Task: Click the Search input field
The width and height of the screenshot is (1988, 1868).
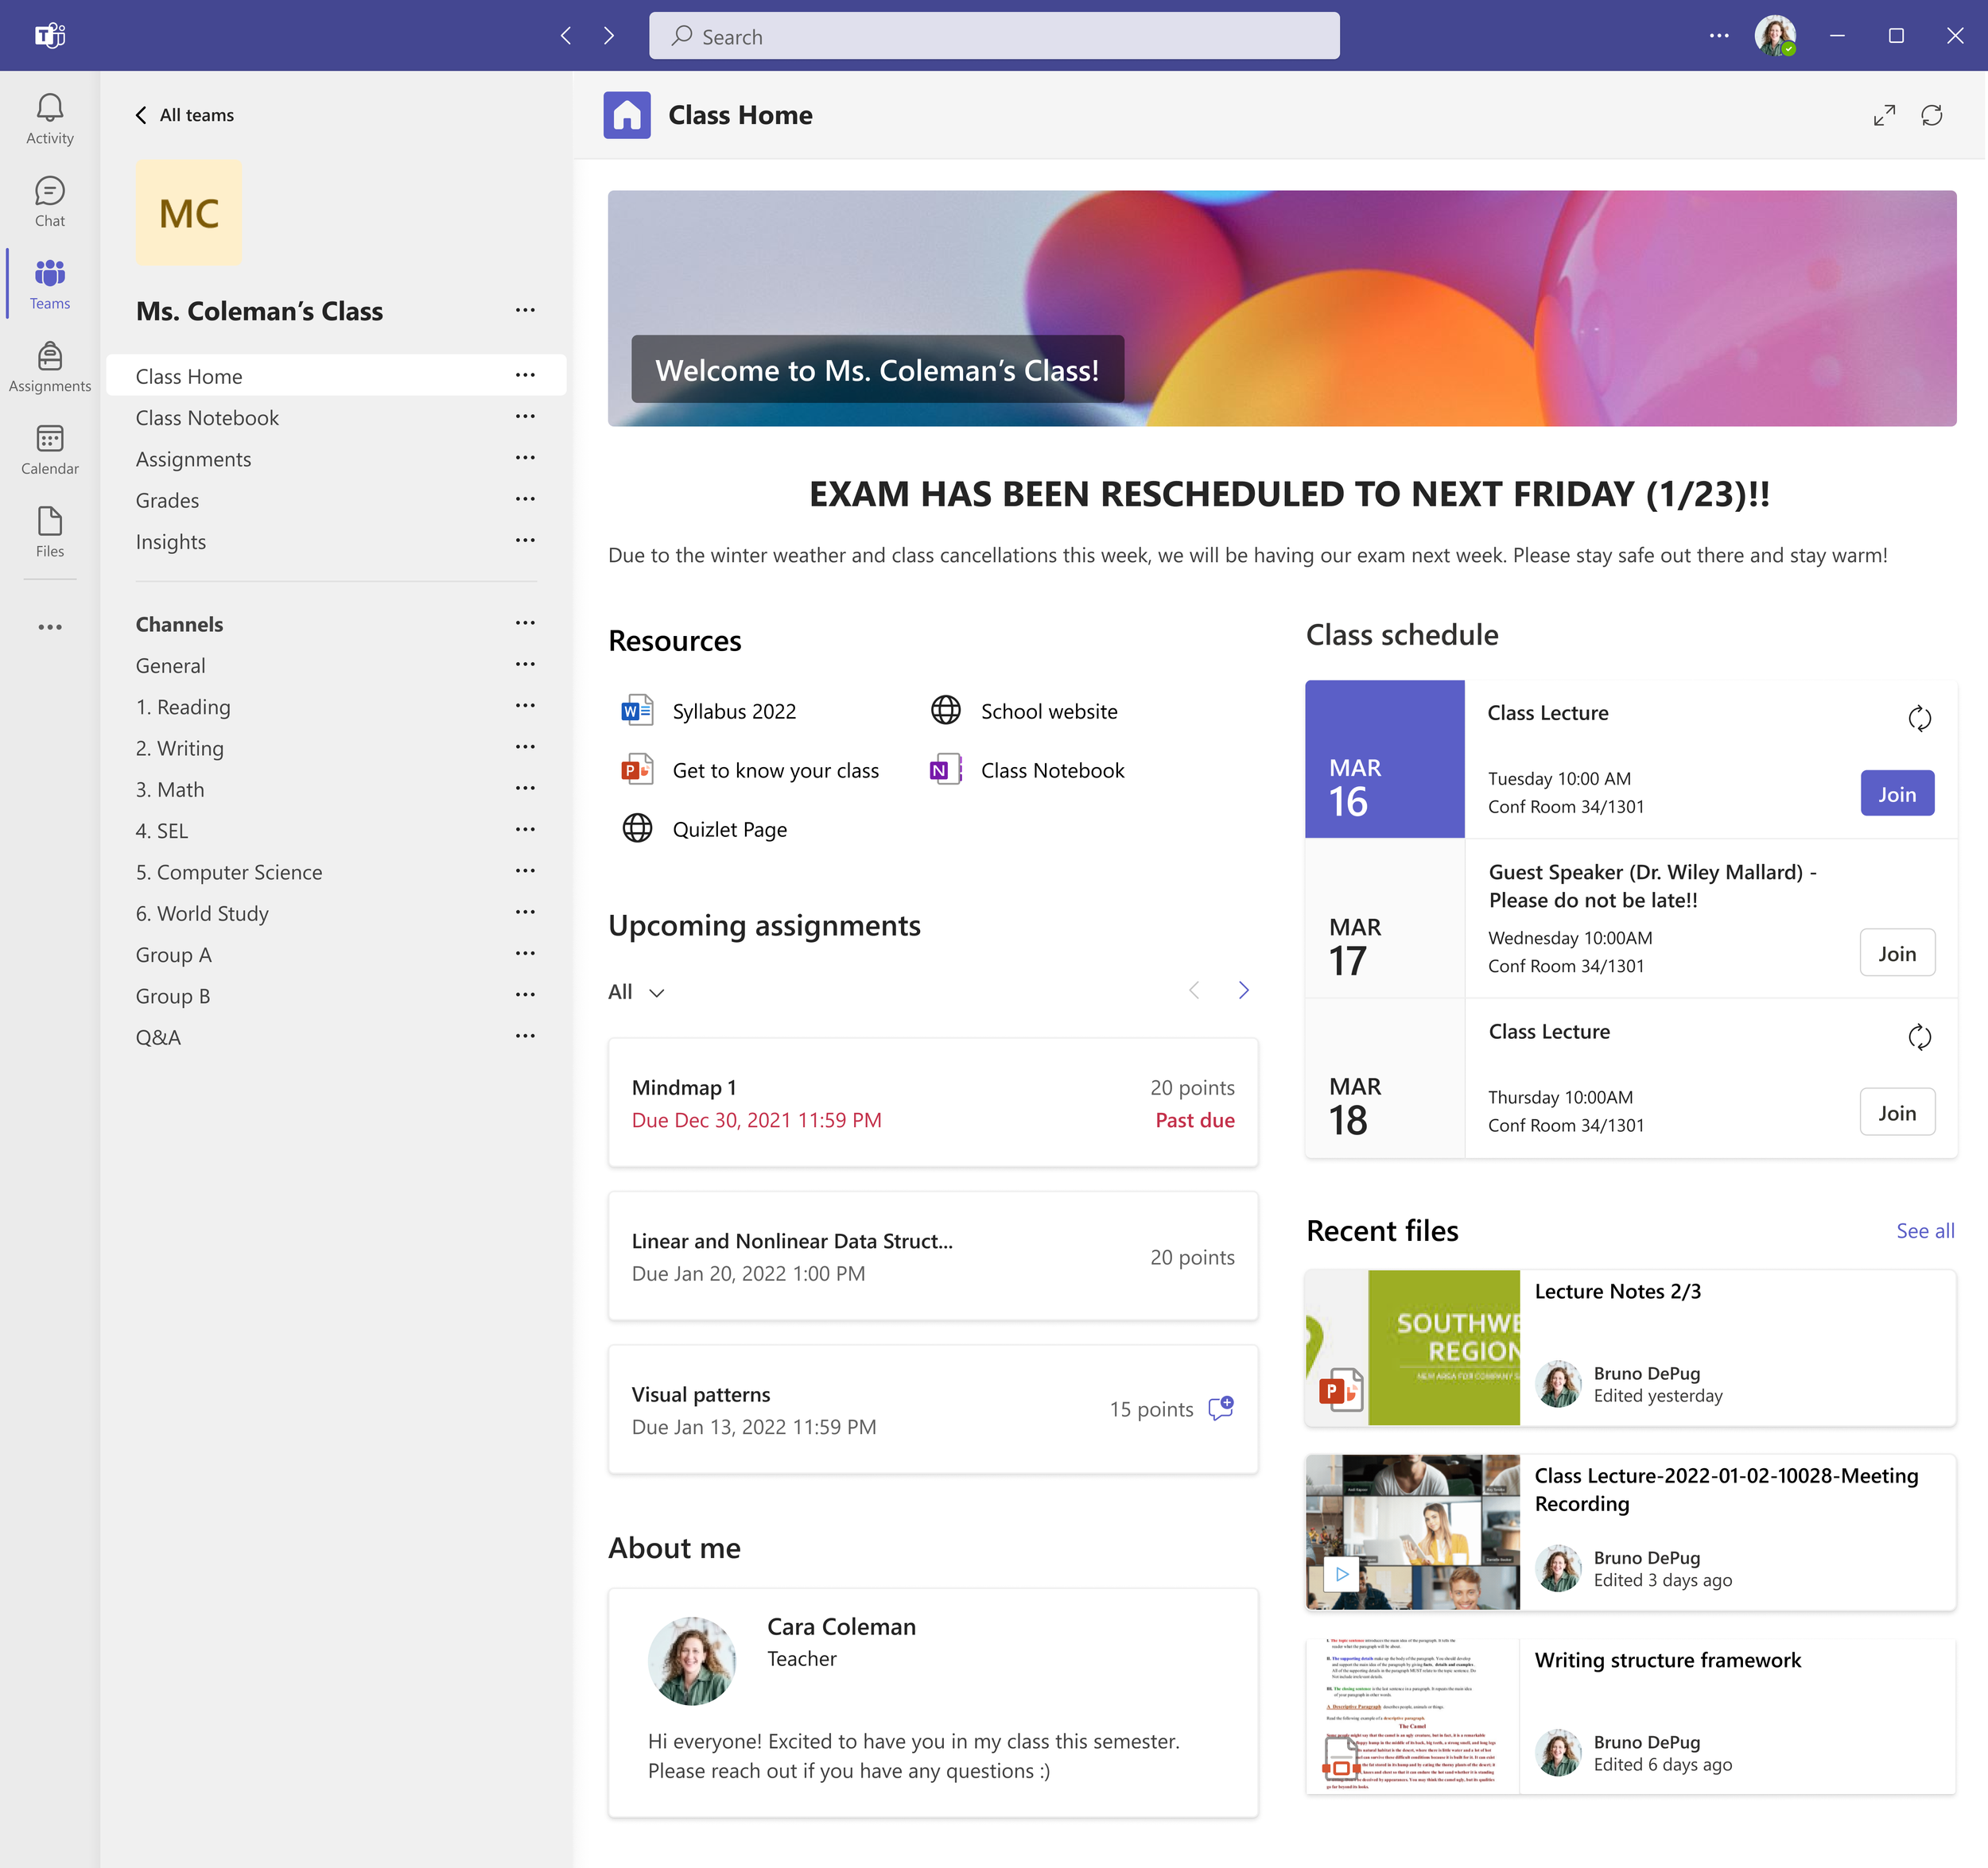Action: (x=993, y=37)
